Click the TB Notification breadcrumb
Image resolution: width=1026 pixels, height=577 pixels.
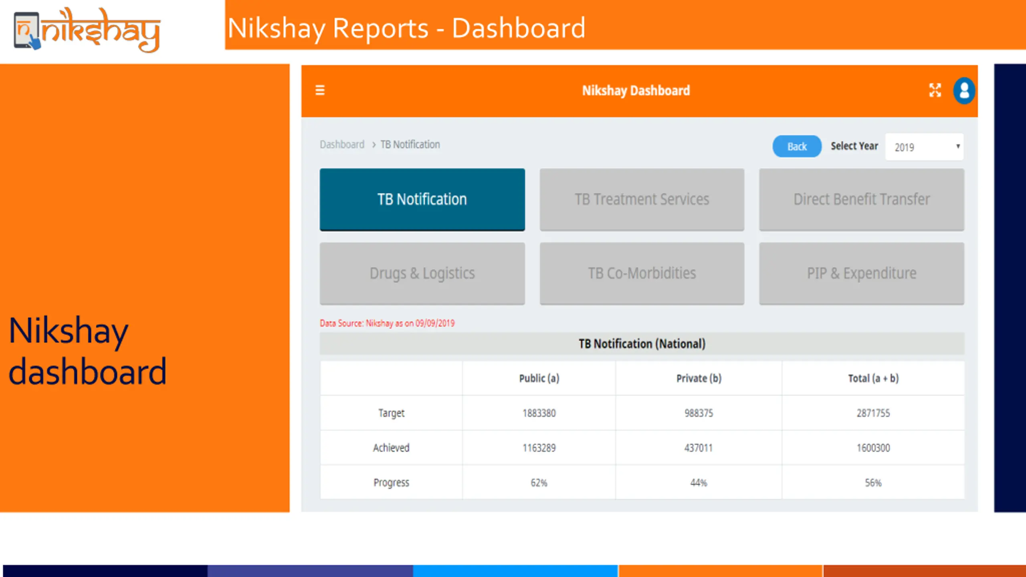pos(410,145)
